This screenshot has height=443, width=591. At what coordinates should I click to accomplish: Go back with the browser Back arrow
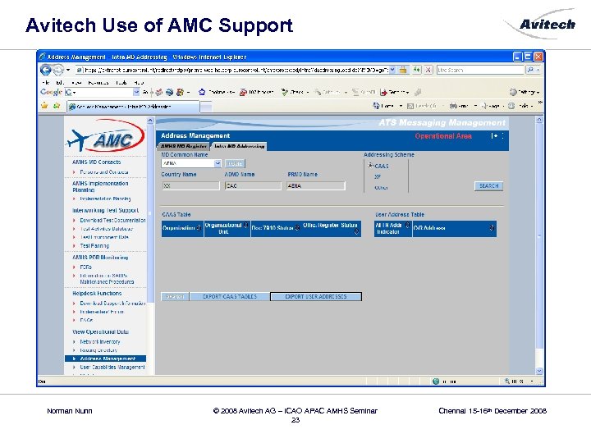[x=46, y=70]
